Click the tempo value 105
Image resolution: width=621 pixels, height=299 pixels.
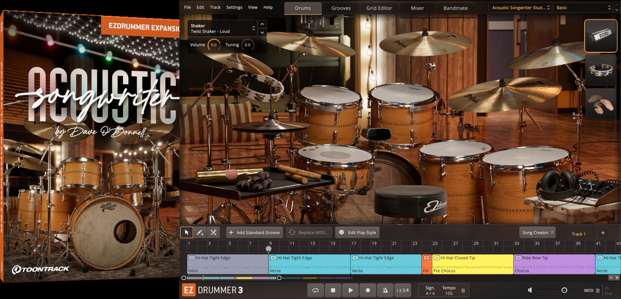point(449,294)
